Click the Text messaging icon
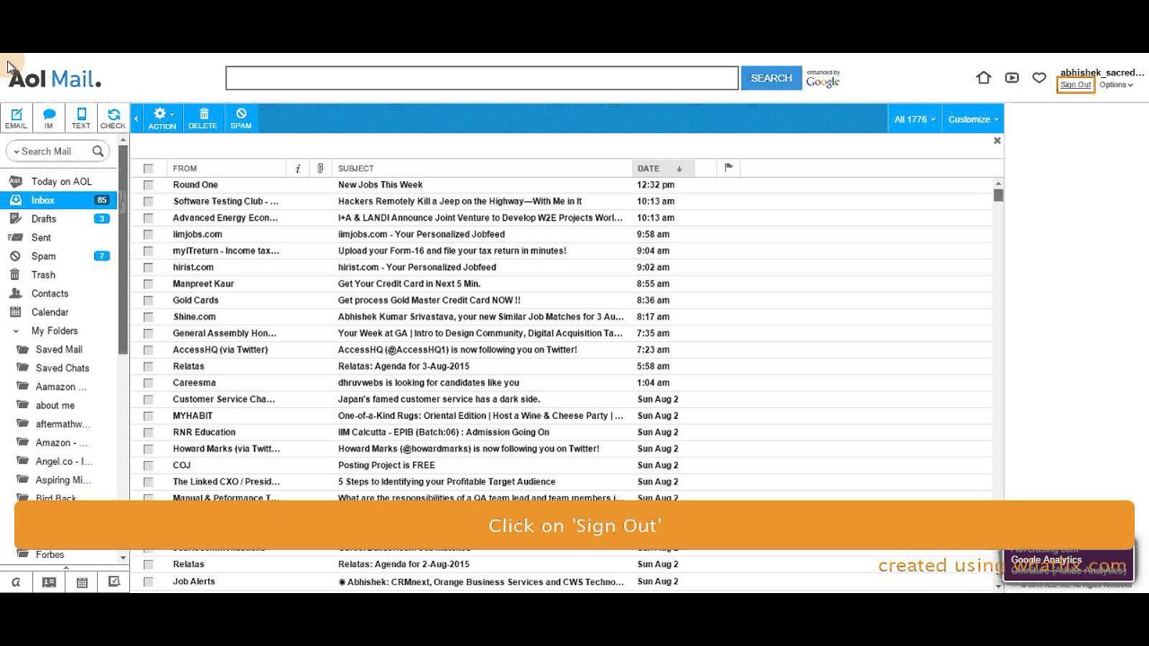Screen dimensions: 1149x646 81,117
